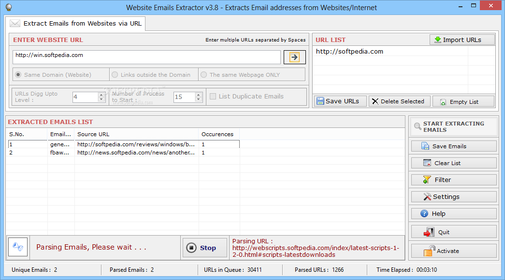Click the Import URLs button label
The height and width of the screenshot is (280, 505).
tap(462, 40)
